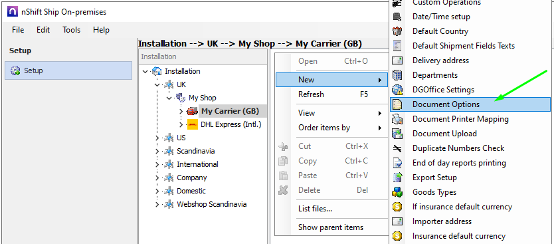Image resolution: width=554 pixels, height=244 pixels.
Task: Open the File menu
Action: pyautogui.click(x=18, y=30)
